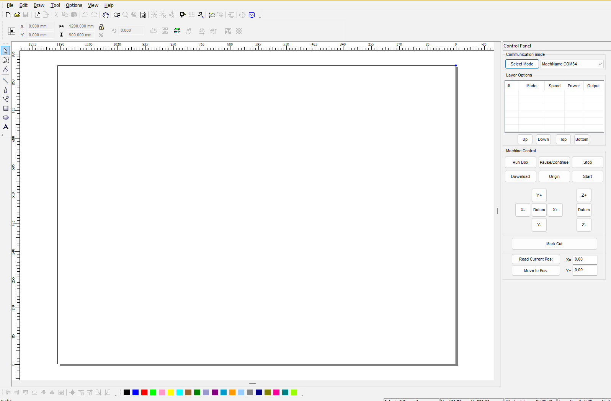Pick the red color swatch
The image size is (611, 401).
144,392
